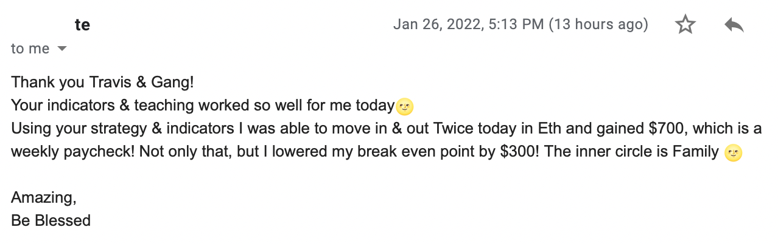Click the 'to me' recipient text
Image resolution: width=778 pixels, height=244 pixels.
30,49
